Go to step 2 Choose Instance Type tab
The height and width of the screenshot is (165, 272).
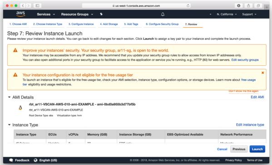click(48, 24)
